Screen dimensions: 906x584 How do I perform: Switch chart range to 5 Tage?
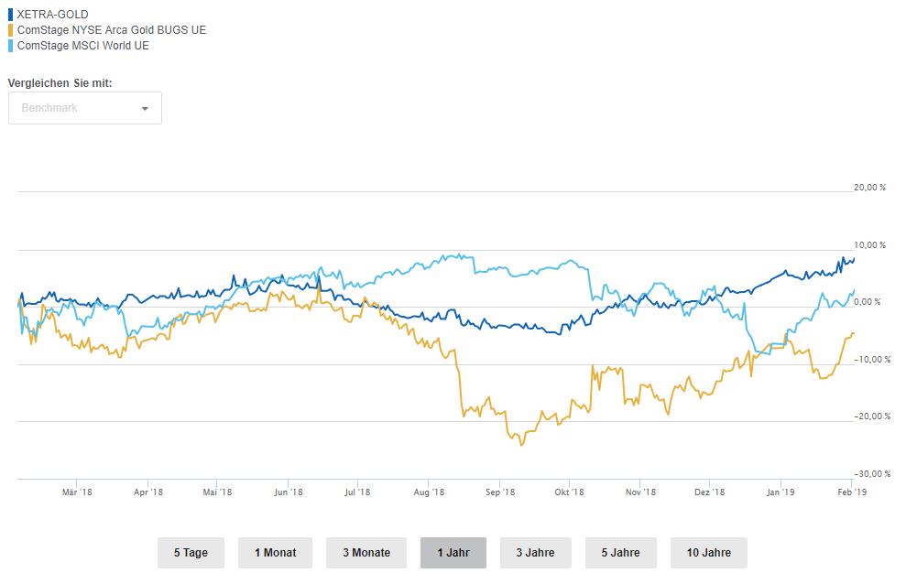point(191,553)
